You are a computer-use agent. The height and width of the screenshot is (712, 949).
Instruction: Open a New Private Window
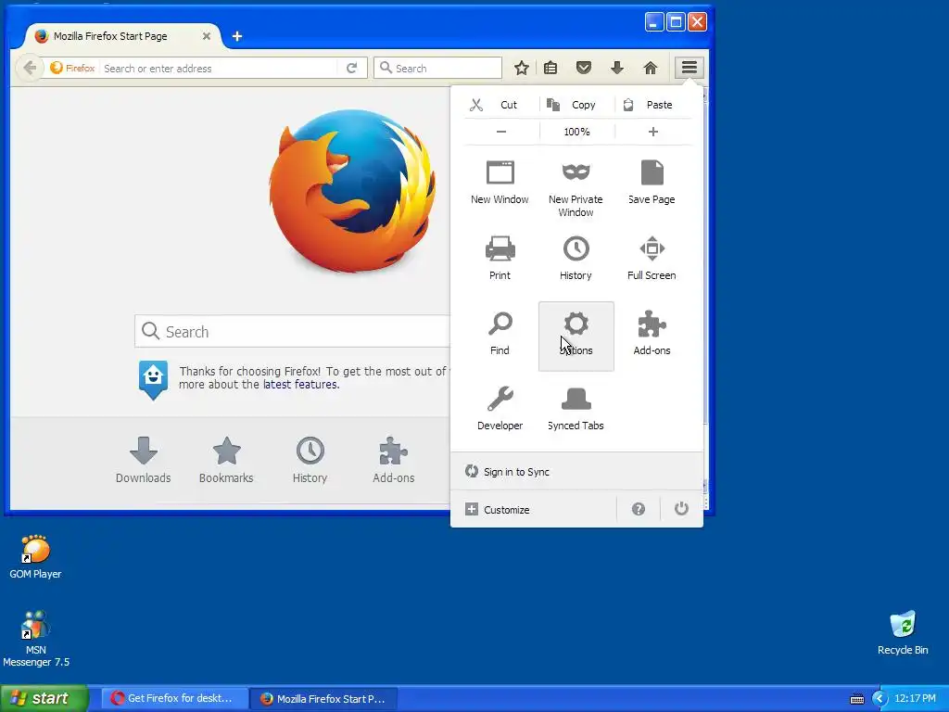click(x=576, y=189)
